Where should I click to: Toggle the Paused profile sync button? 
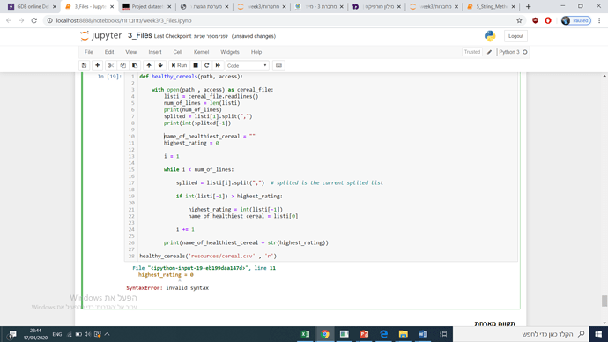tap(575, 20)
